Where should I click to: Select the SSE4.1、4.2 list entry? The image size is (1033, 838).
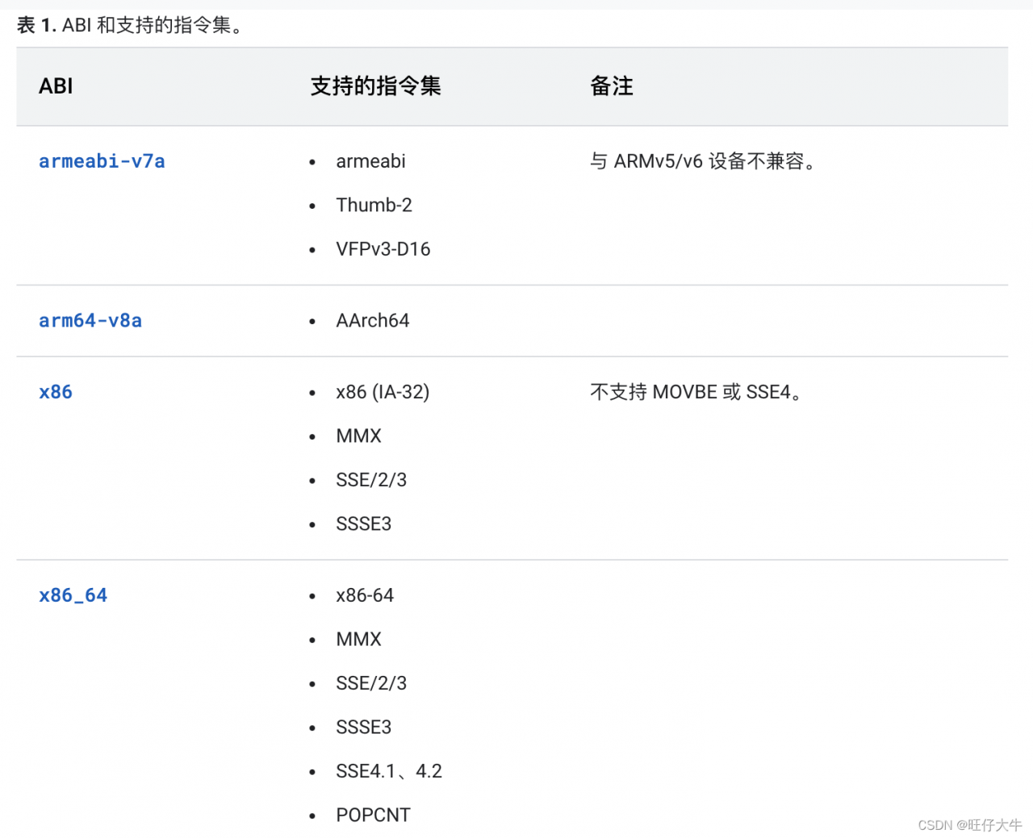pos(389,771)
